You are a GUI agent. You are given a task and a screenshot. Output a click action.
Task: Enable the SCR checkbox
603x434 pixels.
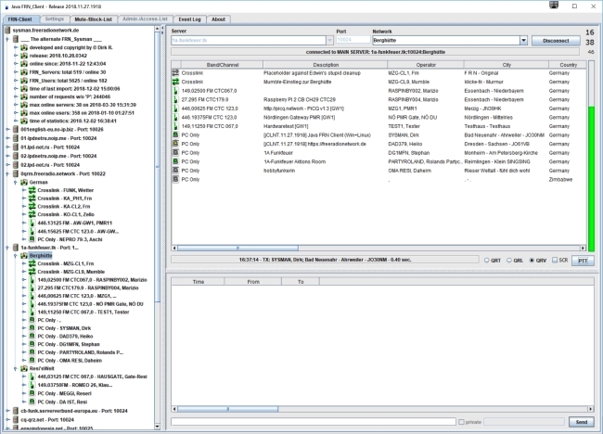(x=554, y=262)
